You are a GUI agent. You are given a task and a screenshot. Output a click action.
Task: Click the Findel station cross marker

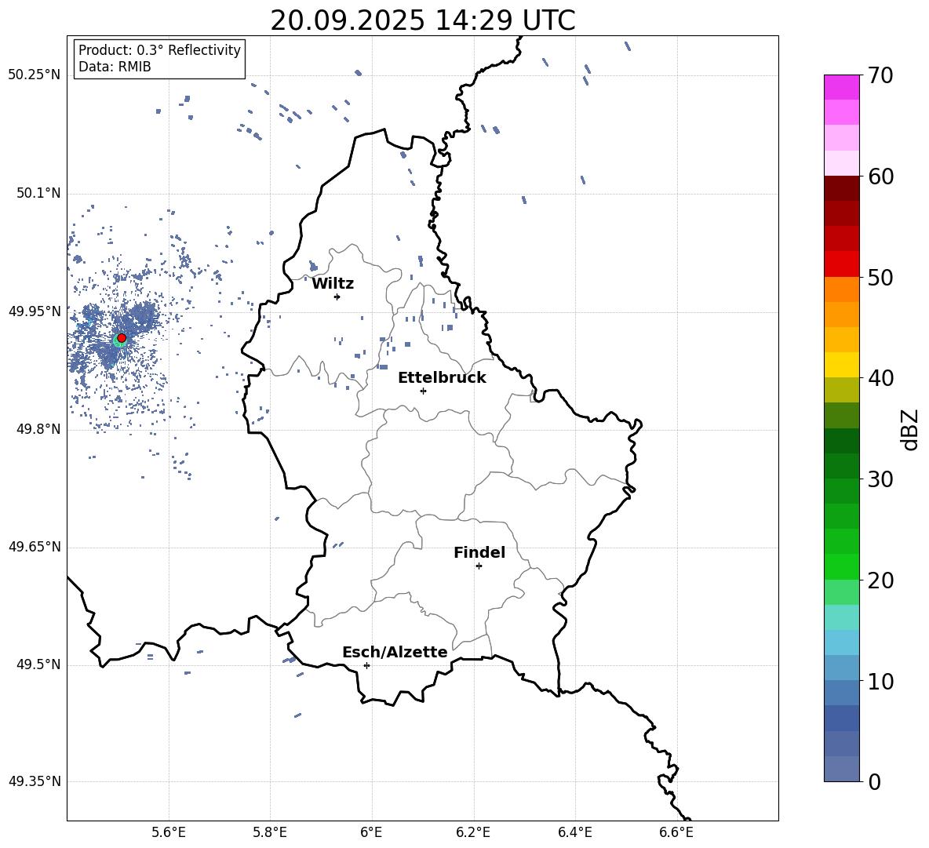479,566
